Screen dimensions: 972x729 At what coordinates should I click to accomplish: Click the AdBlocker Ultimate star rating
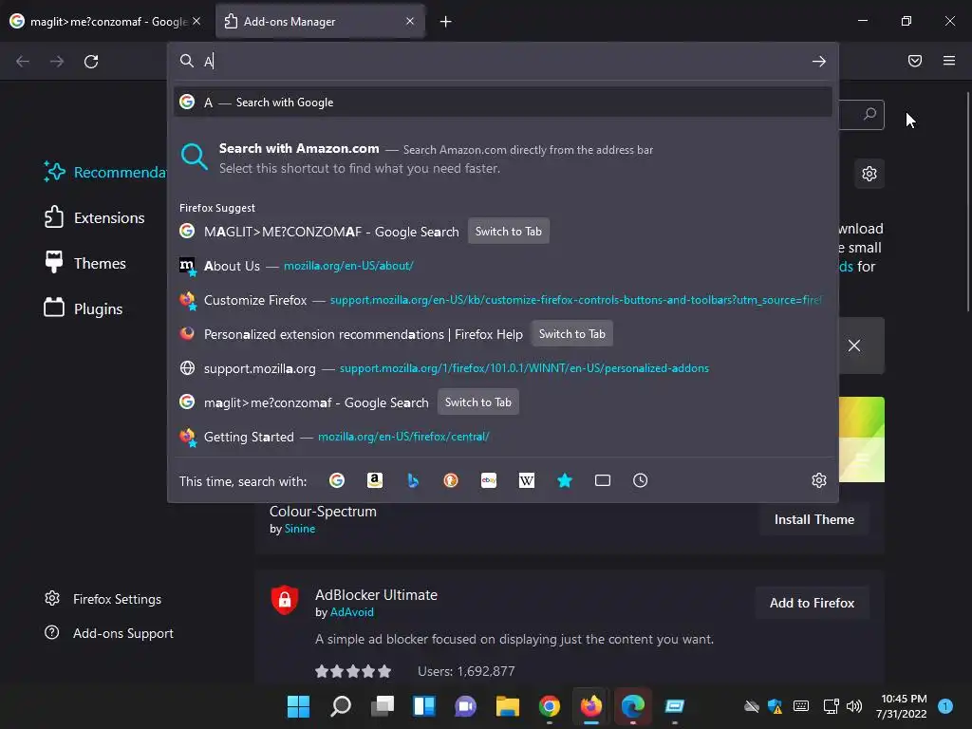353,671
